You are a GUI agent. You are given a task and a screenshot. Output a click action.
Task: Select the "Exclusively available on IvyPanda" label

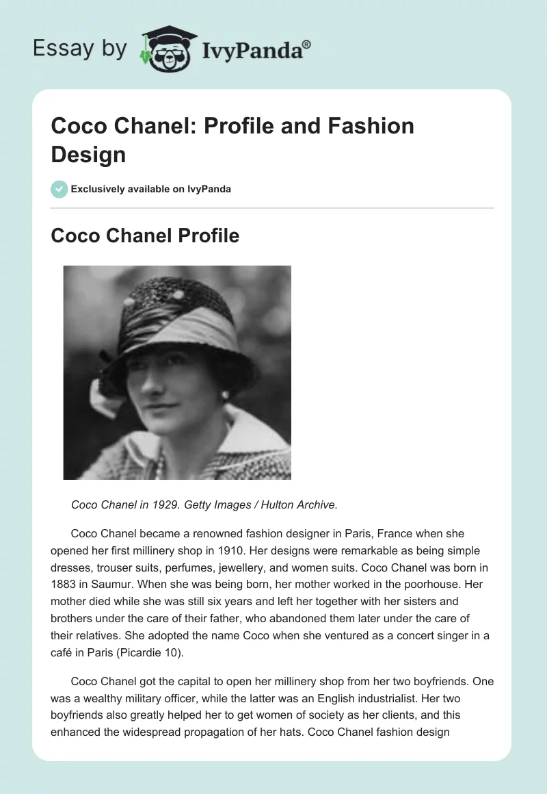pyautogui.click(x=150, y=189)
